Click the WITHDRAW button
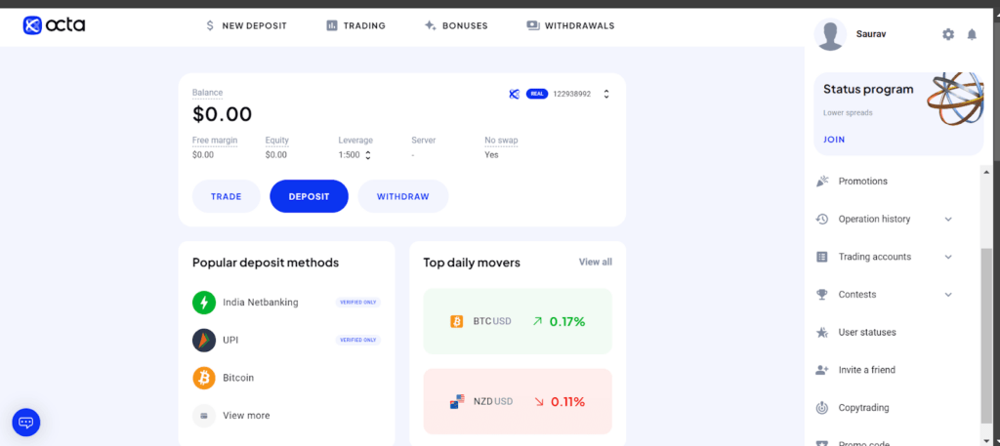Viewport: 1000px width, 446px height. tap(403, 196)
